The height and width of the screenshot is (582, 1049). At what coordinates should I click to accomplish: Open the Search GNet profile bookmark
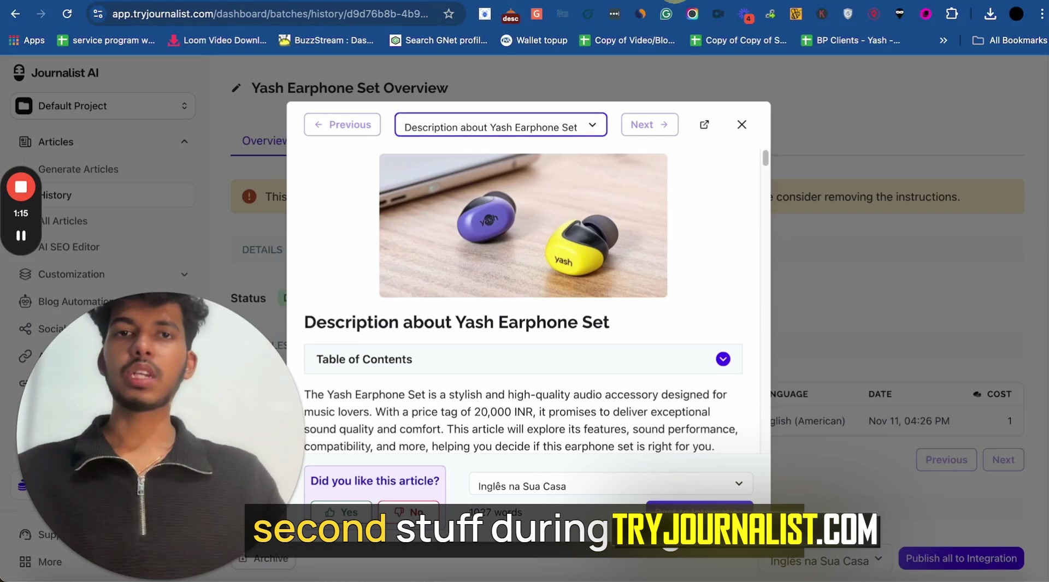tap(438, 40)
